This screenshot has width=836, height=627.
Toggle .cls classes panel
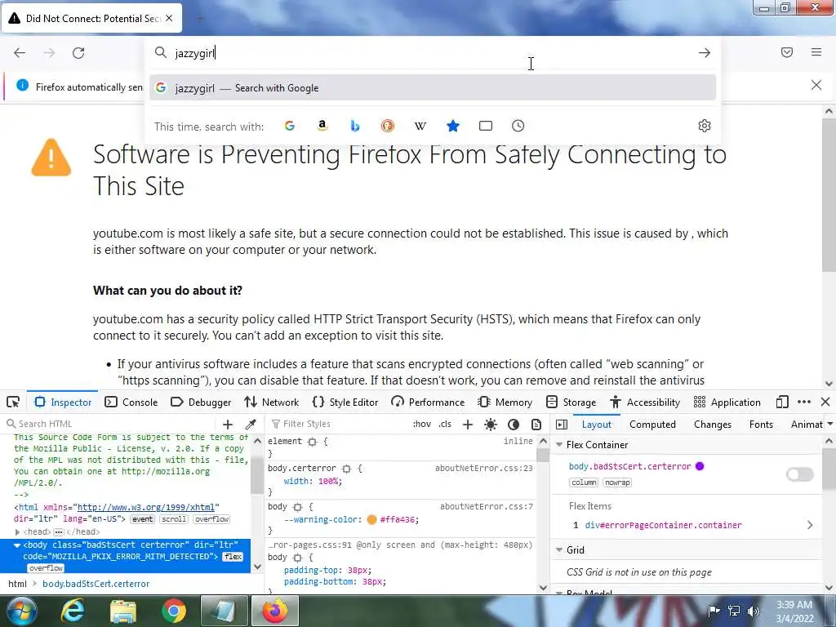tap(445, 425)
